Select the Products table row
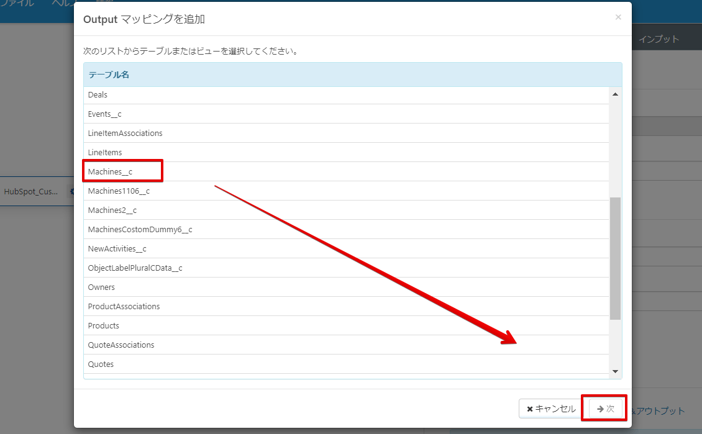The height and width of the screenshot is (434, 702). [x=346, y=326]
